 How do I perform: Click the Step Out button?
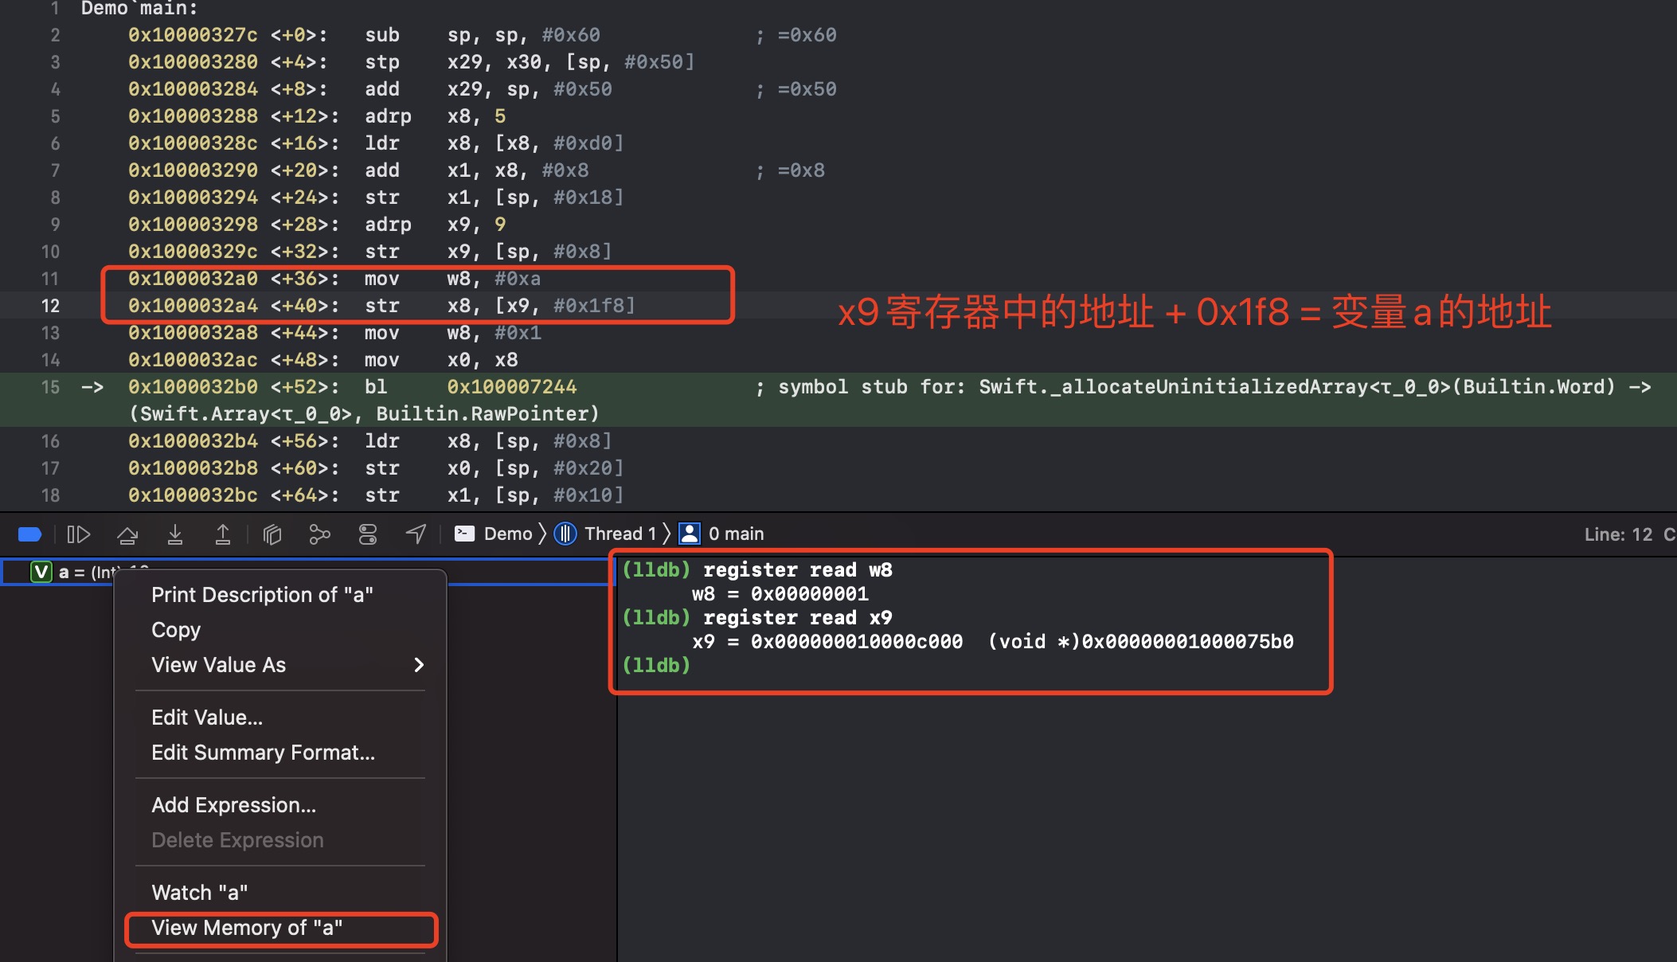223,534
